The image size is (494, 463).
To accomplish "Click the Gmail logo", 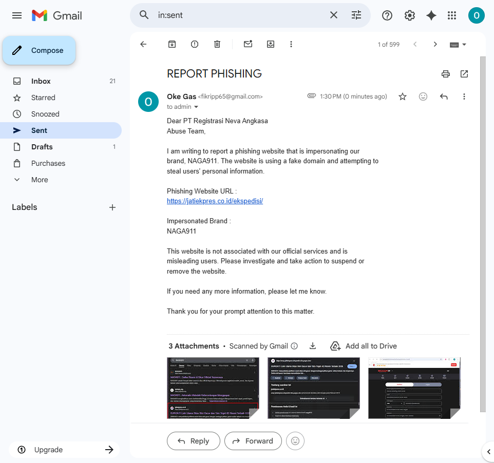I will [57, 15].
